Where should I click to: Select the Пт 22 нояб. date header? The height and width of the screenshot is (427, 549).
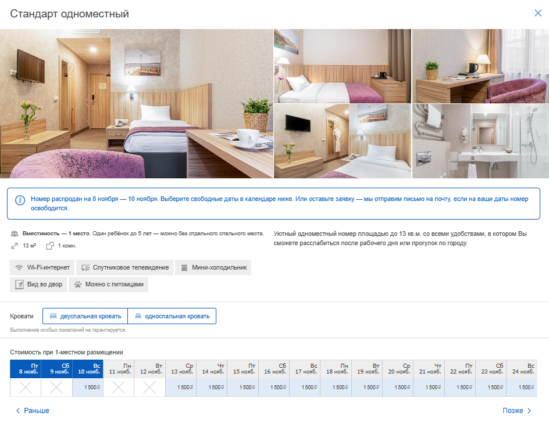coord(460,369)
